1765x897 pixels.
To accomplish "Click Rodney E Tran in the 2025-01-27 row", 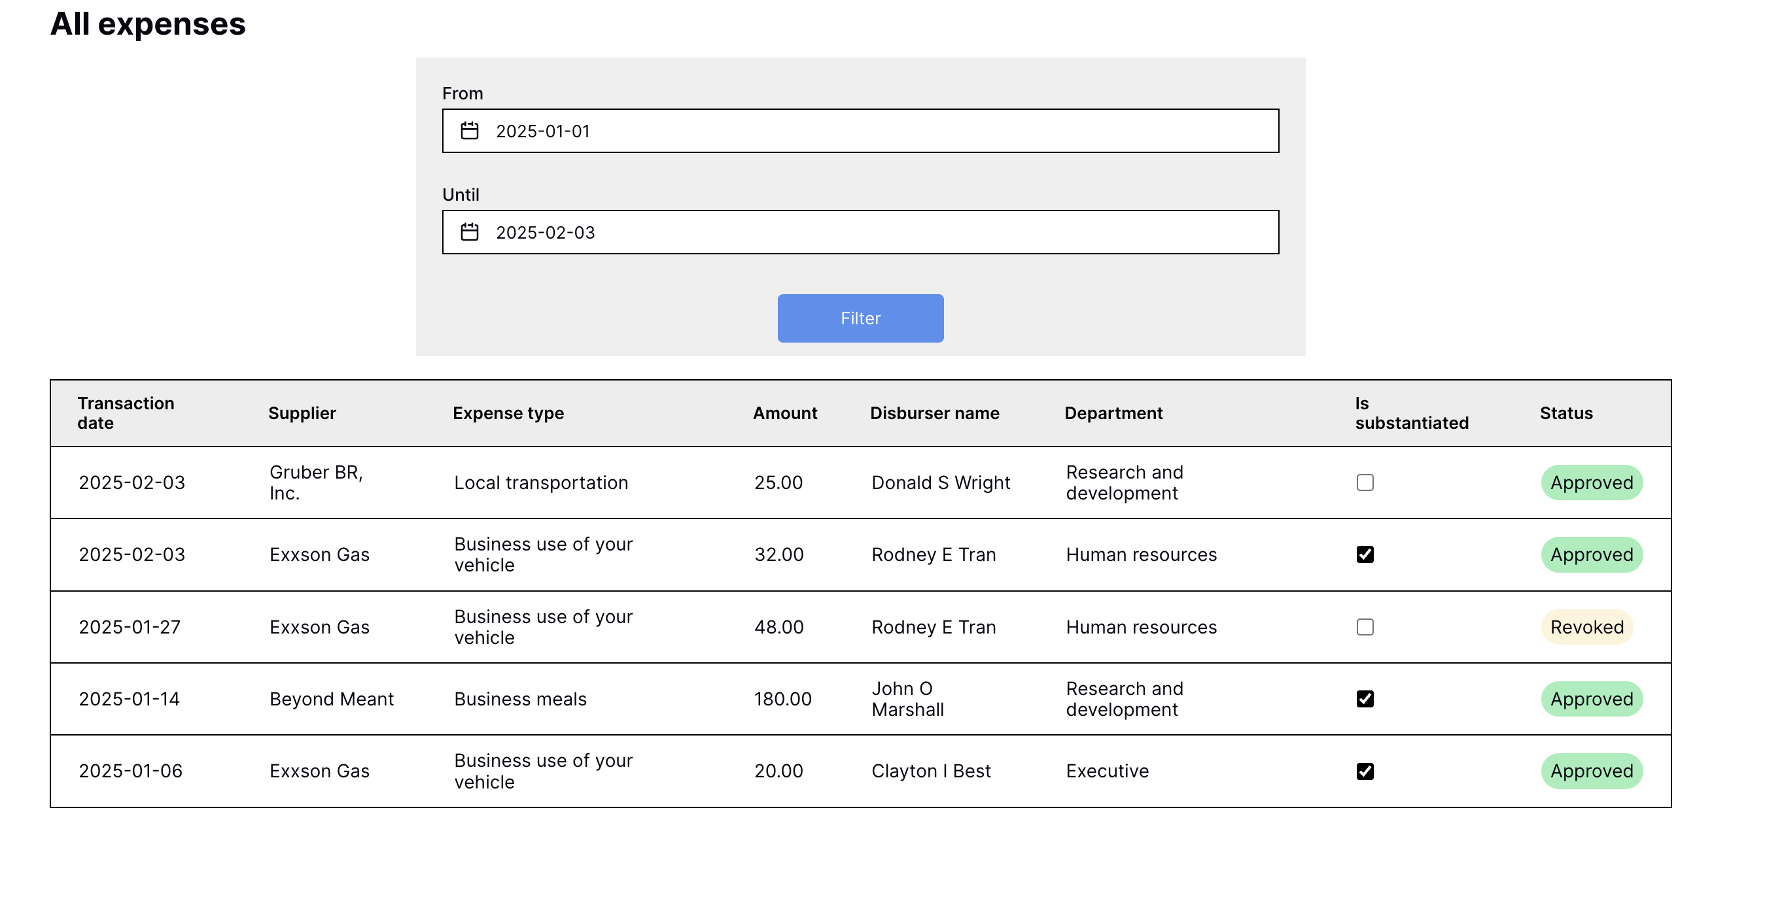I will (934, 627).
